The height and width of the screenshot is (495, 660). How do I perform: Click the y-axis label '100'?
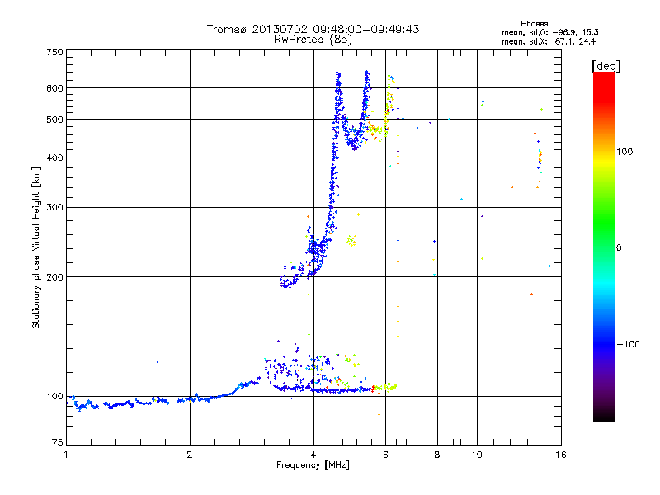coord(54,397)
